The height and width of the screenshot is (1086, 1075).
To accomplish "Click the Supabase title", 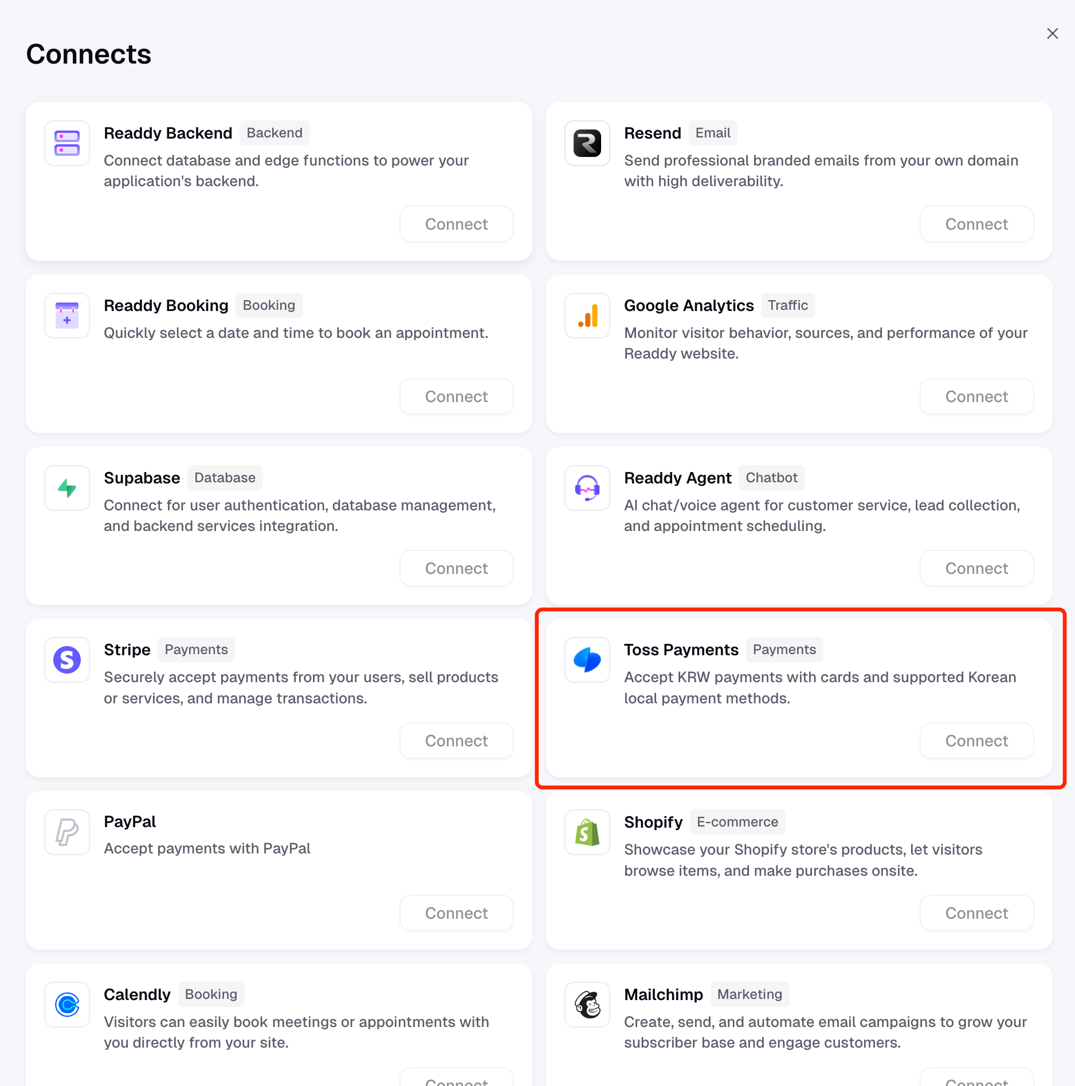I will click(142, 478).
